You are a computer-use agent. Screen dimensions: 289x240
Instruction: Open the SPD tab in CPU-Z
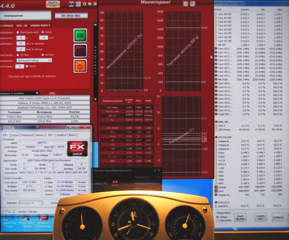50,135
